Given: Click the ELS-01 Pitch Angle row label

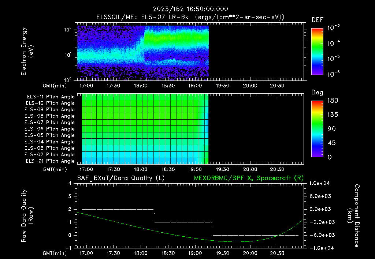Looking at the screenshot, I should 50,161.
